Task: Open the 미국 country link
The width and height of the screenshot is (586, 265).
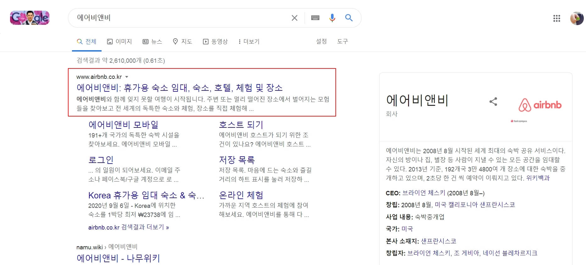Action: [407, 229]
